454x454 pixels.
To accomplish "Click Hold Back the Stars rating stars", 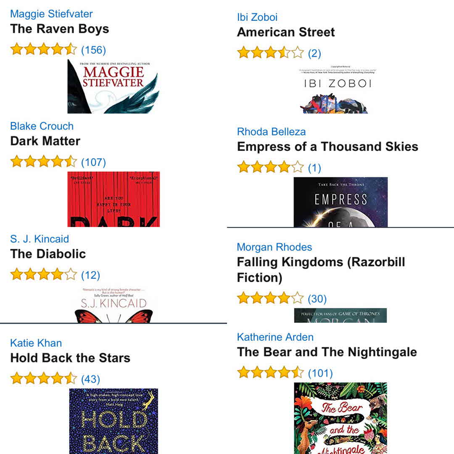I will (x=44, y=379).
